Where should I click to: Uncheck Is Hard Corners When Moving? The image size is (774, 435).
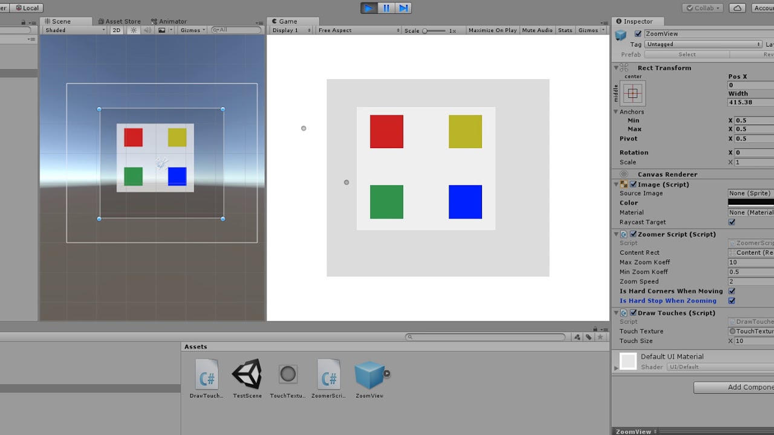coord(732,291)
